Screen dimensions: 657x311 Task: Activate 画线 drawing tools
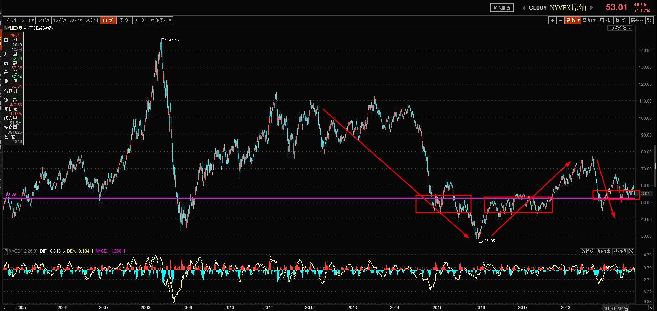pos(605,20)
